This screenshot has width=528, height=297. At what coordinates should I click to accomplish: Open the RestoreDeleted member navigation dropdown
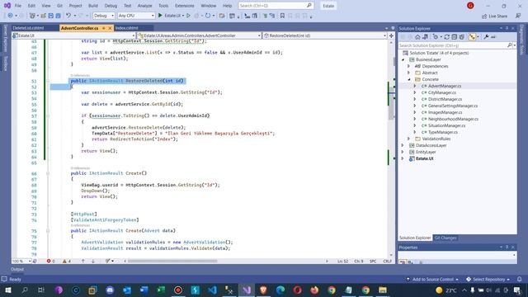click(325, 35)
